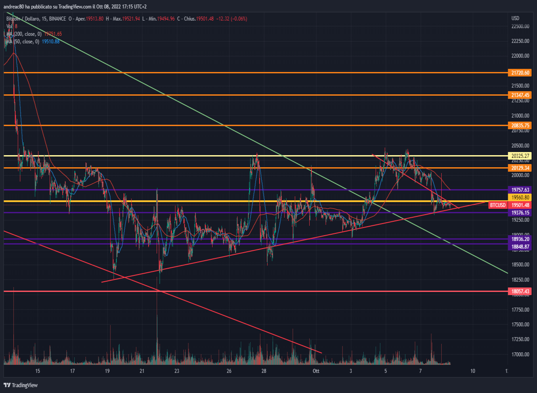Click the 17500.00 axis price tick
This screenshot has width=537, height=393.
coord(520,325)
